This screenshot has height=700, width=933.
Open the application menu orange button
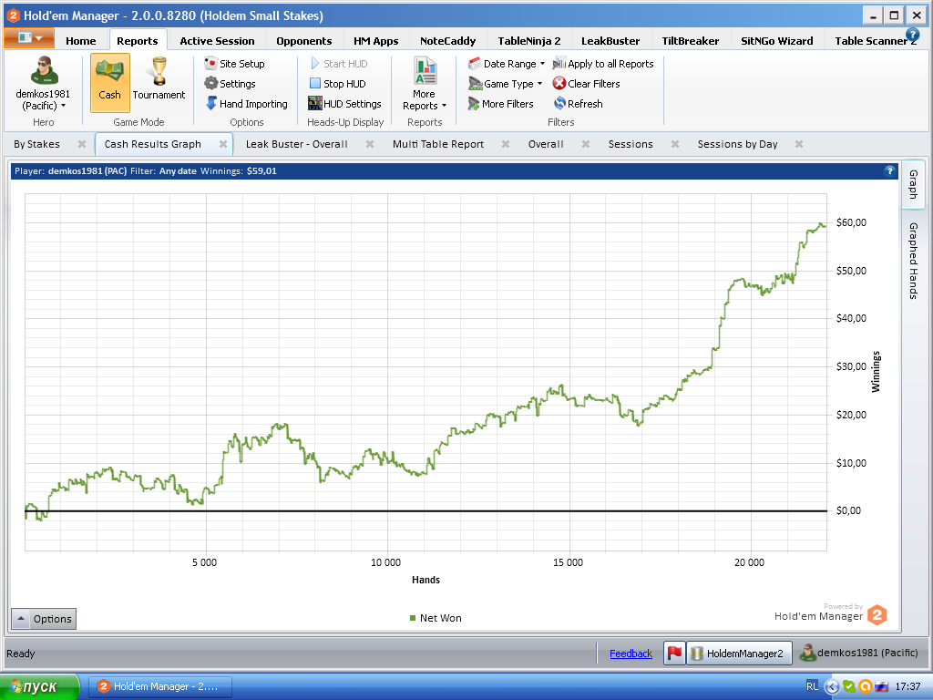point(29,38)
